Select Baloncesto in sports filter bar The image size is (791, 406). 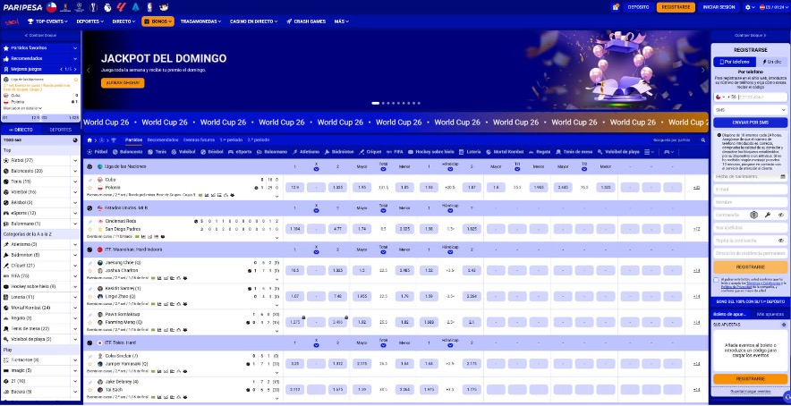(x=128, y=151)
